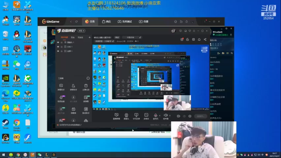Click the list view icon in chat panel
This screenshot has width=281, height=158.
[x=227, y=53]
